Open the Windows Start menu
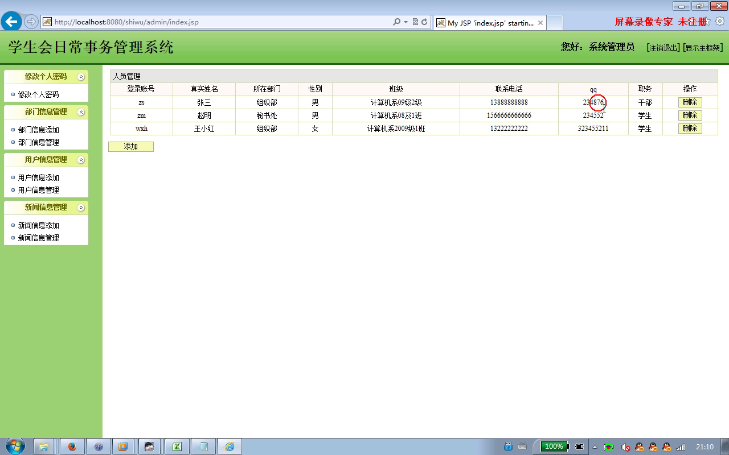 coord(15,446)
